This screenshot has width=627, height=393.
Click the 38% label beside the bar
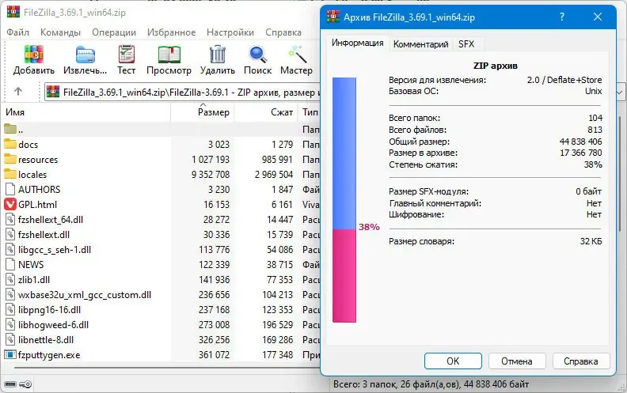pos(369,227)
